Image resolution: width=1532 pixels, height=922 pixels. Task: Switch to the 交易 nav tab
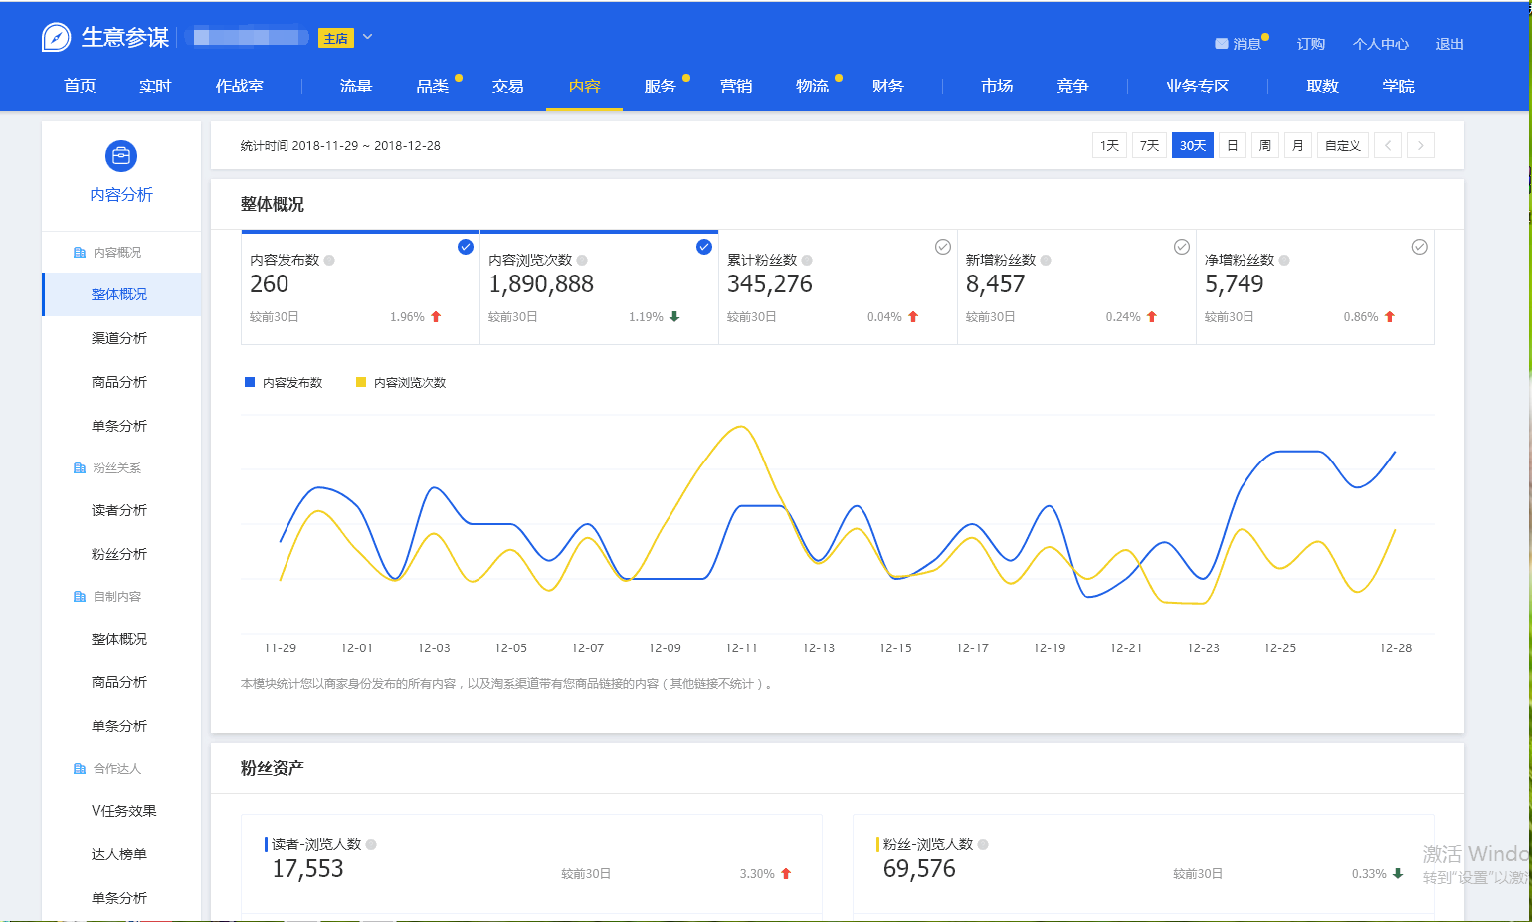tap(508, 87)
